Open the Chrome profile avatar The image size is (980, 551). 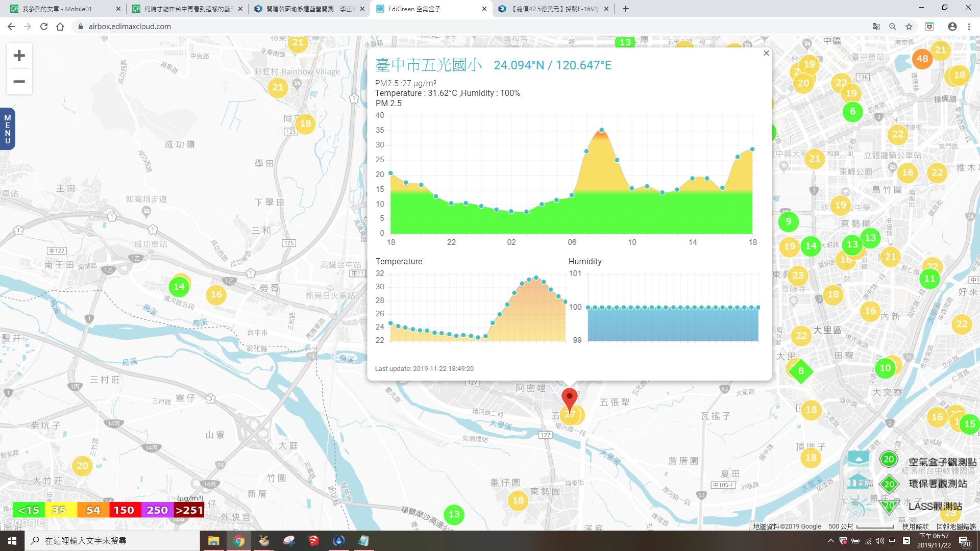point(952,27)
